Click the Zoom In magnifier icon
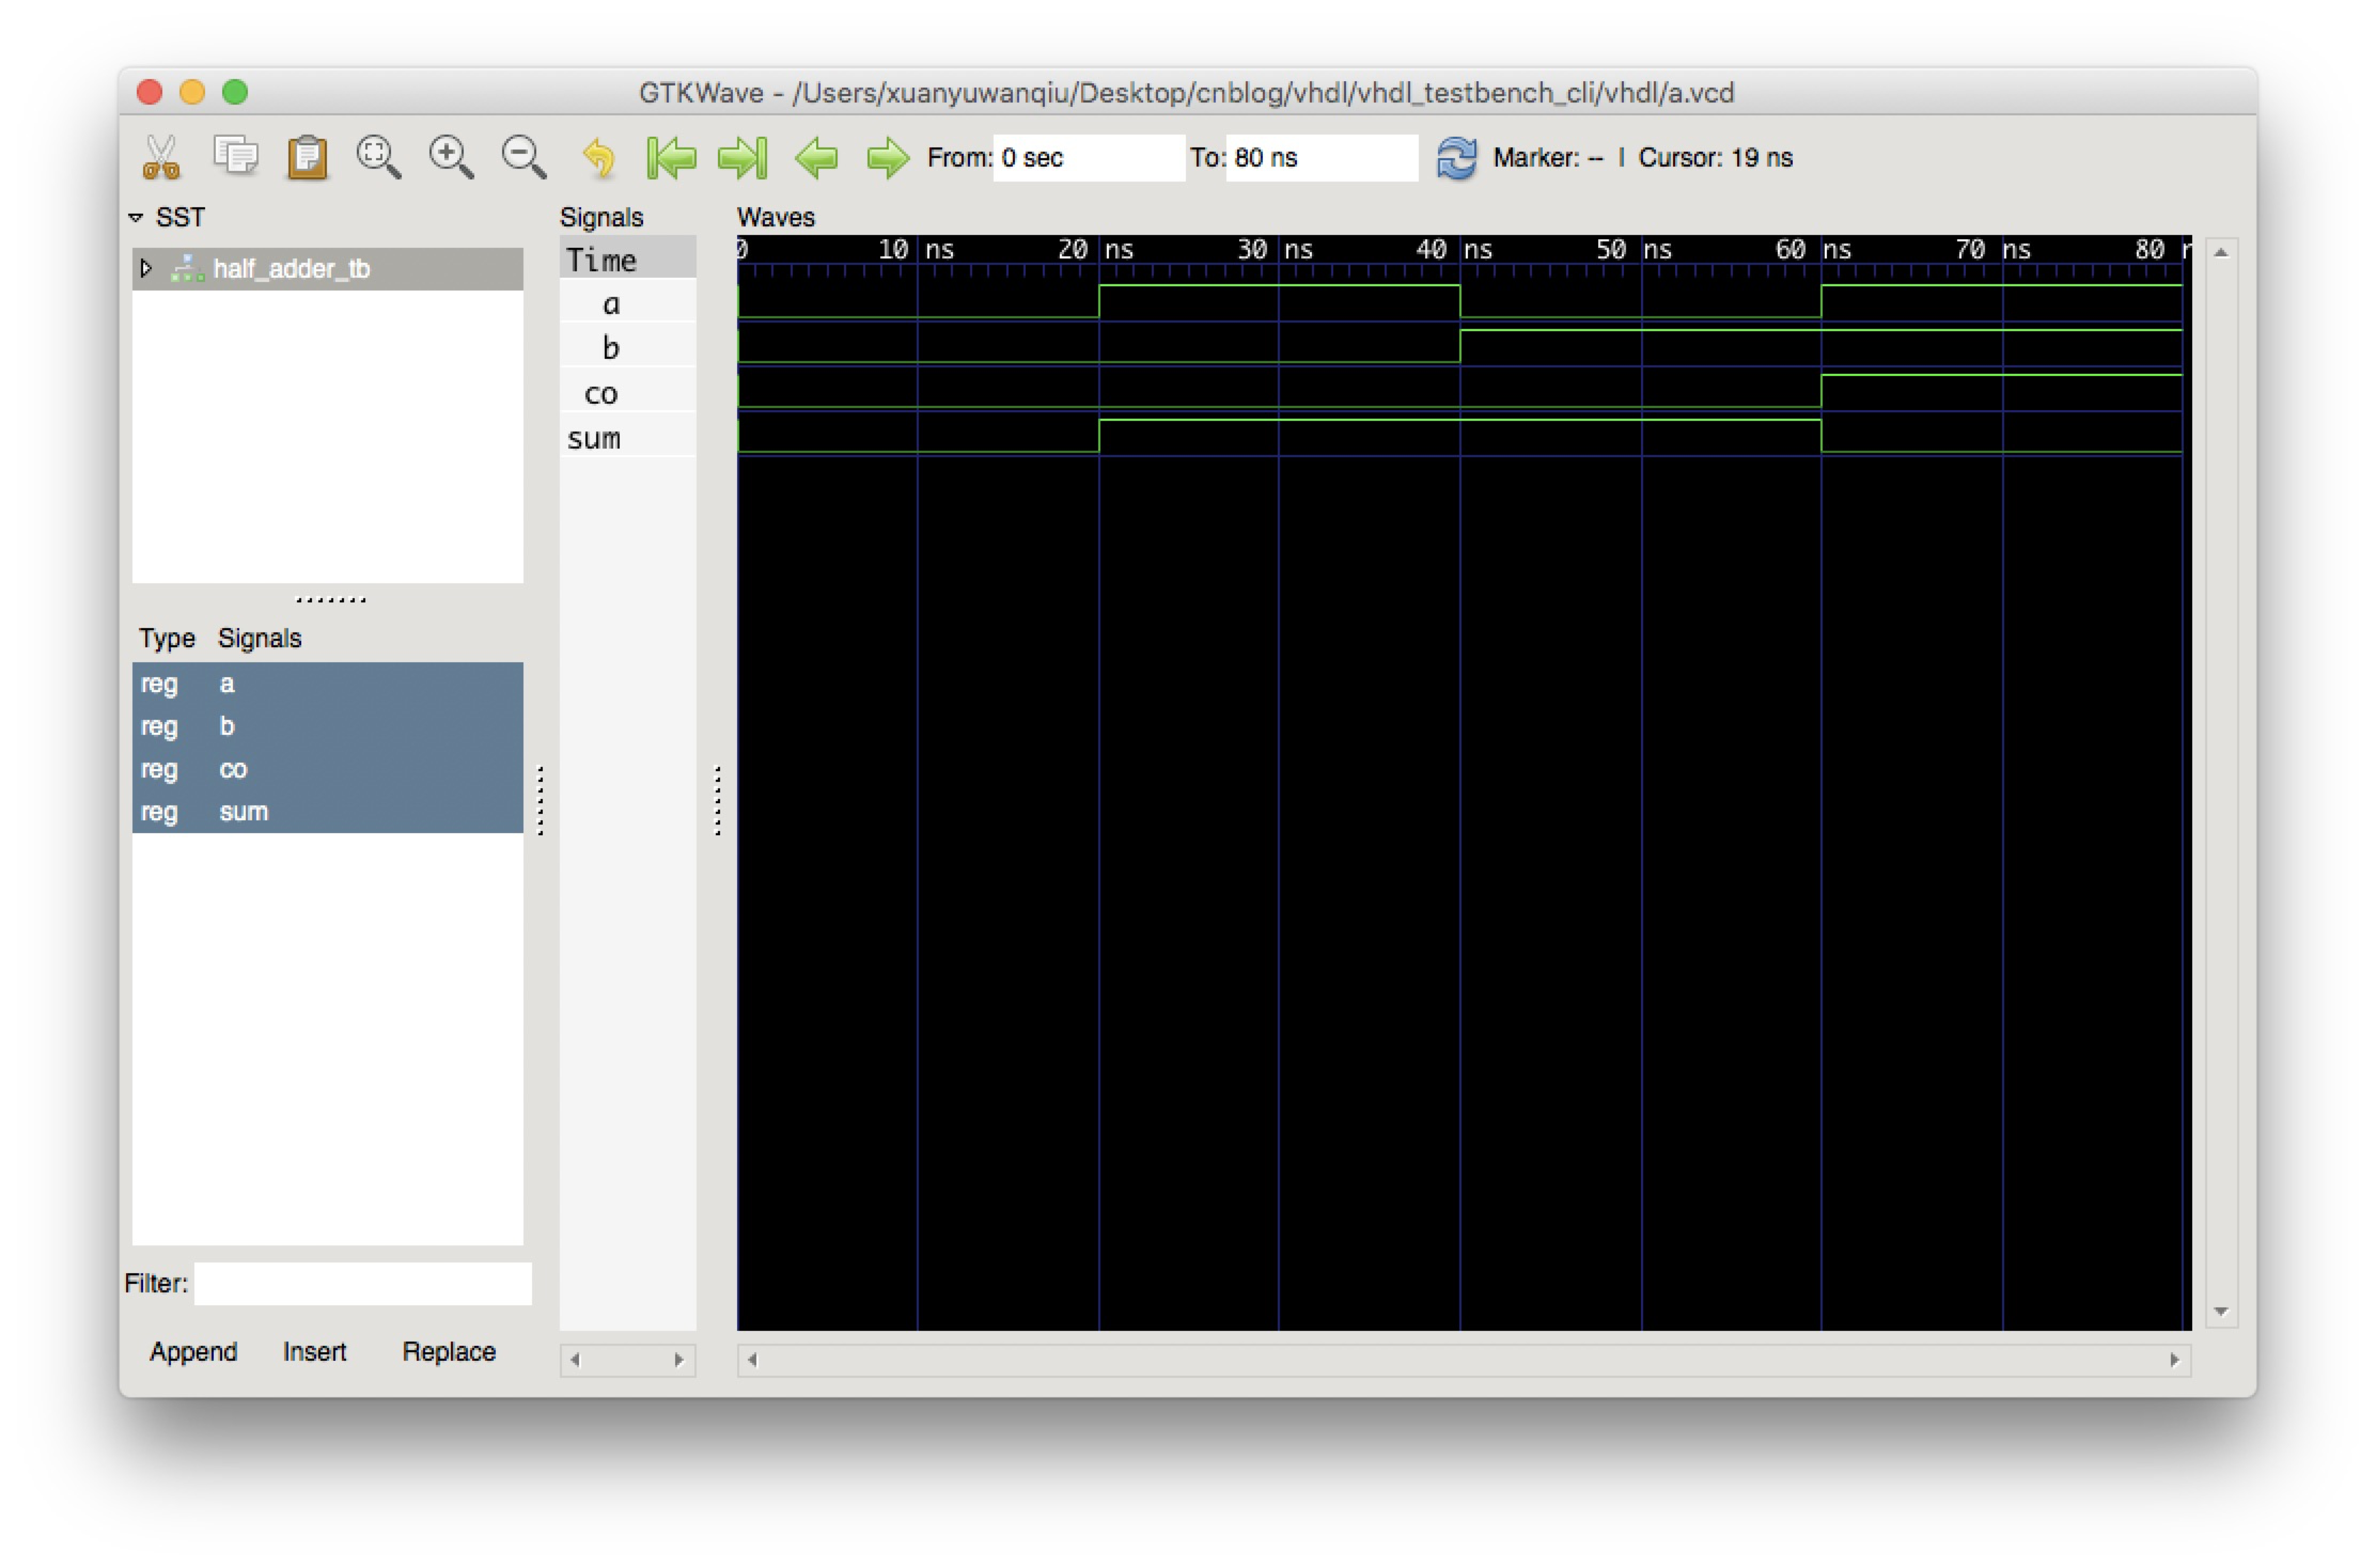The height and width of the screenshot is (1568, 2376). coord(451,157)
